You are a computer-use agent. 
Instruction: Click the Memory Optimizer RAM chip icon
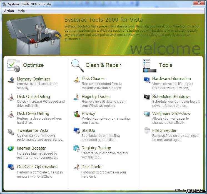[x=11, y=80]
